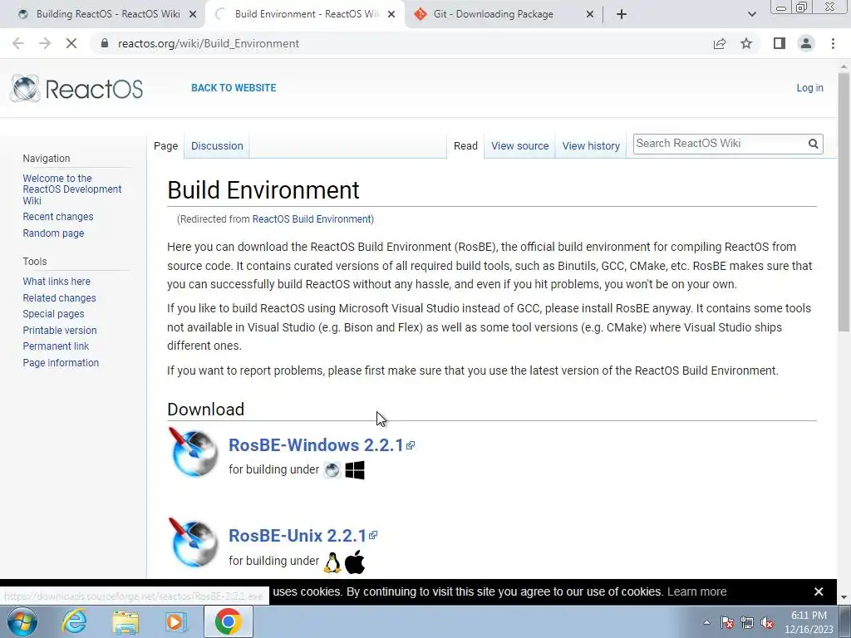Click the share page icon
This screenshot has width=851, height=638.
(720, 43)
